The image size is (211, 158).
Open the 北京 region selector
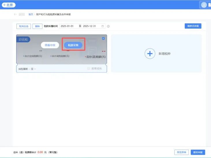pos(8,5)
